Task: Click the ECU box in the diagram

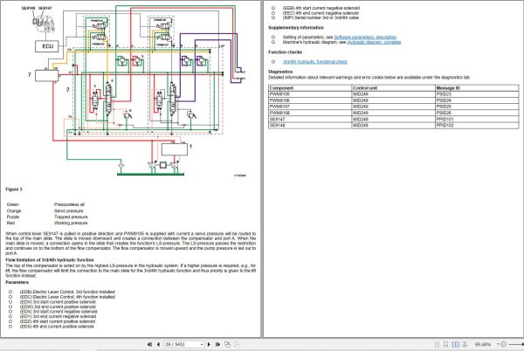Action: click(47, 46)
